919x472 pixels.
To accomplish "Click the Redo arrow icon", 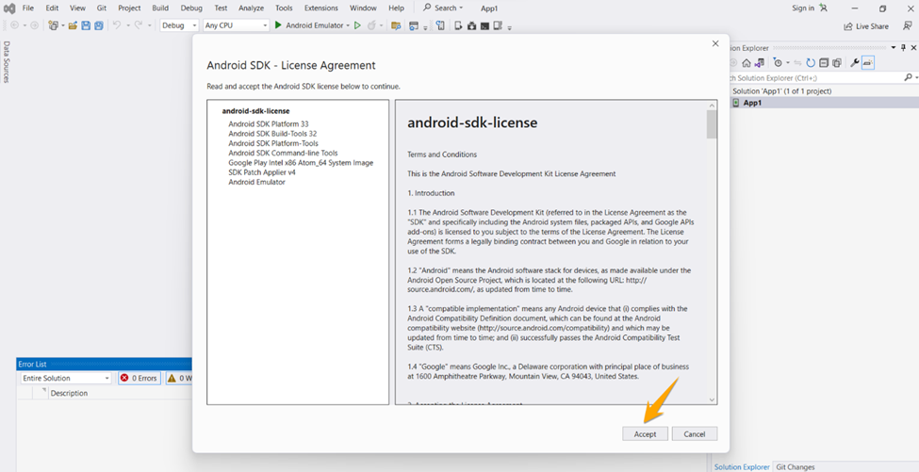I will [x=139, y=25].
